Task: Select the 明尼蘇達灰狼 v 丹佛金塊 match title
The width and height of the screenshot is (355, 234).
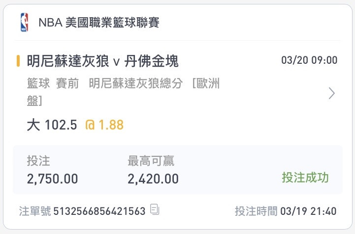Action: click(x=102, y=61)
